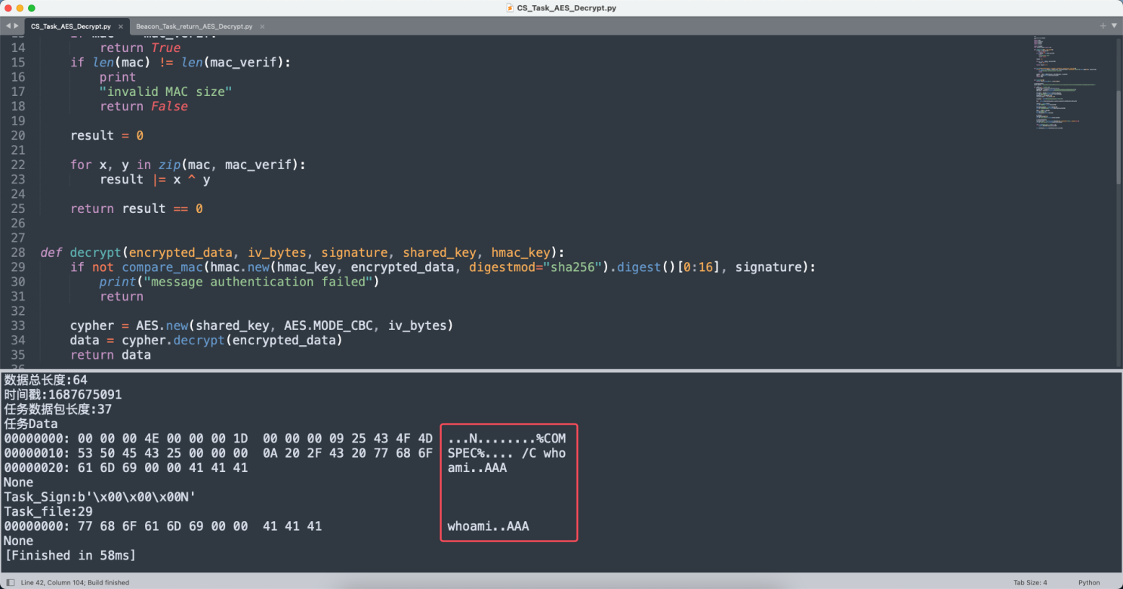Click 'whoami..AAA' decoded text in output
Viewport: 1123px width, 589px height.
[488, 526]
